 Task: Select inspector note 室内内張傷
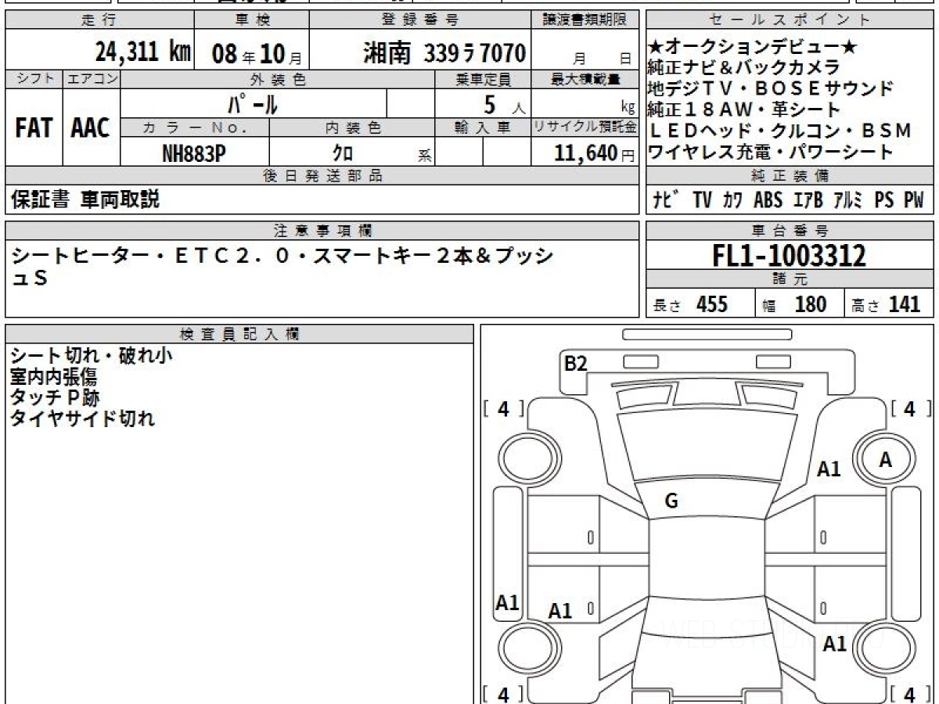[x=54, y=376]
